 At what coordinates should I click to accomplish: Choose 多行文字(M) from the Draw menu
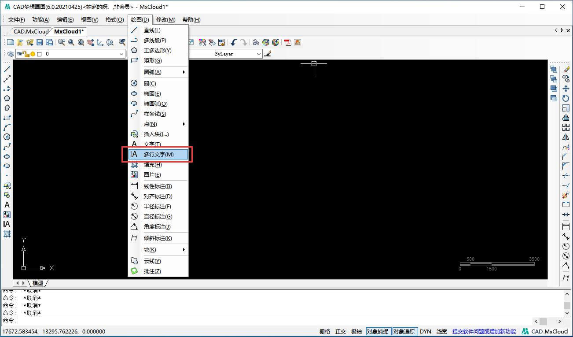pos(158,154)
